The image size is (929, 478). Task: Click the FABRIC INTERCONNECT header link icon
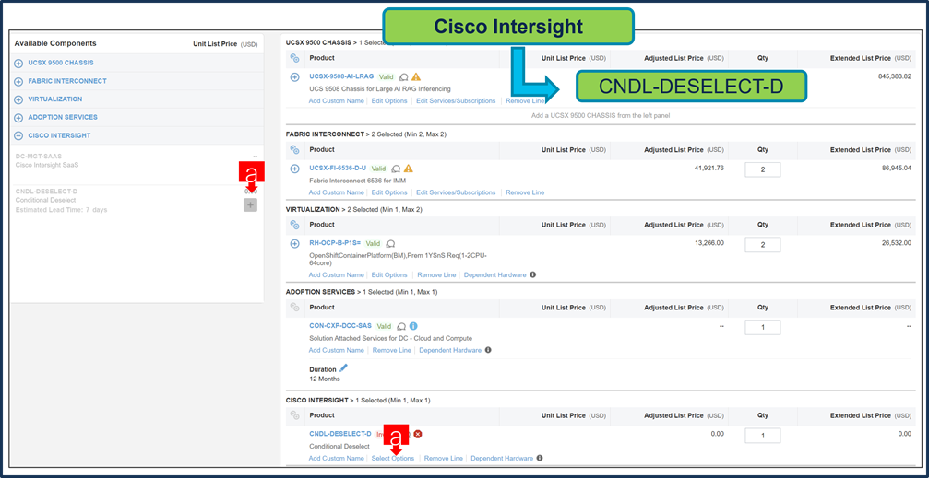(x=294, y=150)
